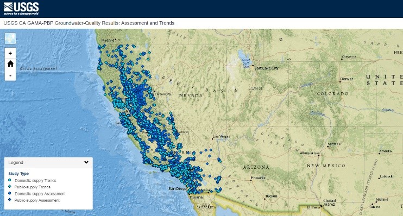This screenshot has width=403, height=216.
Task: Click the page title about GAMA-PBP results
Action: click(x=89, y=23)
